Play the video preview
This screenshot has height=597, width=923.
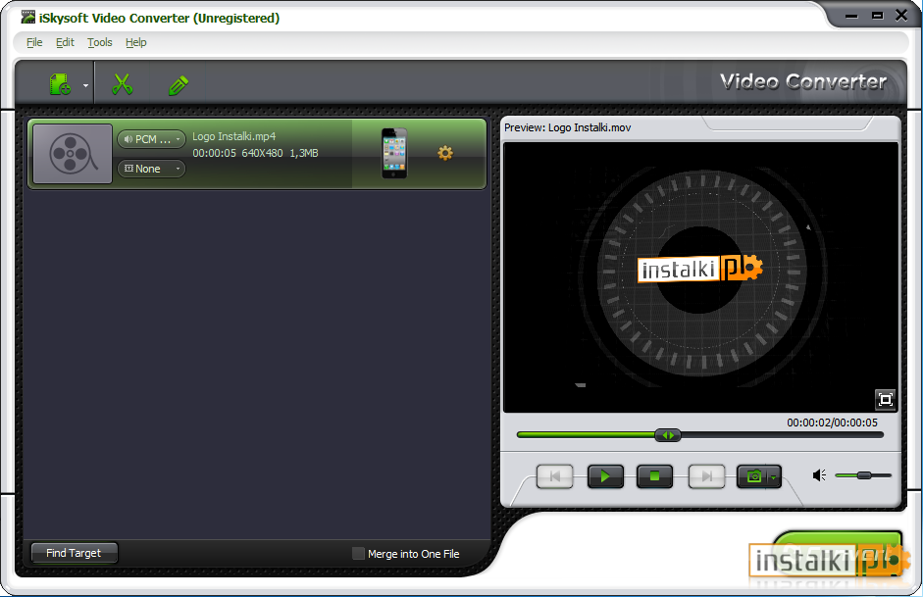(605, 476)
